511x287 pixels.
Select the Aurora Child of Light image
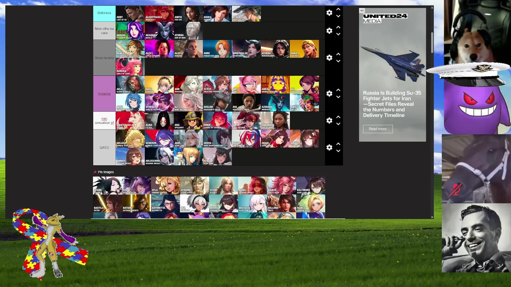click(x=130, y=67)
